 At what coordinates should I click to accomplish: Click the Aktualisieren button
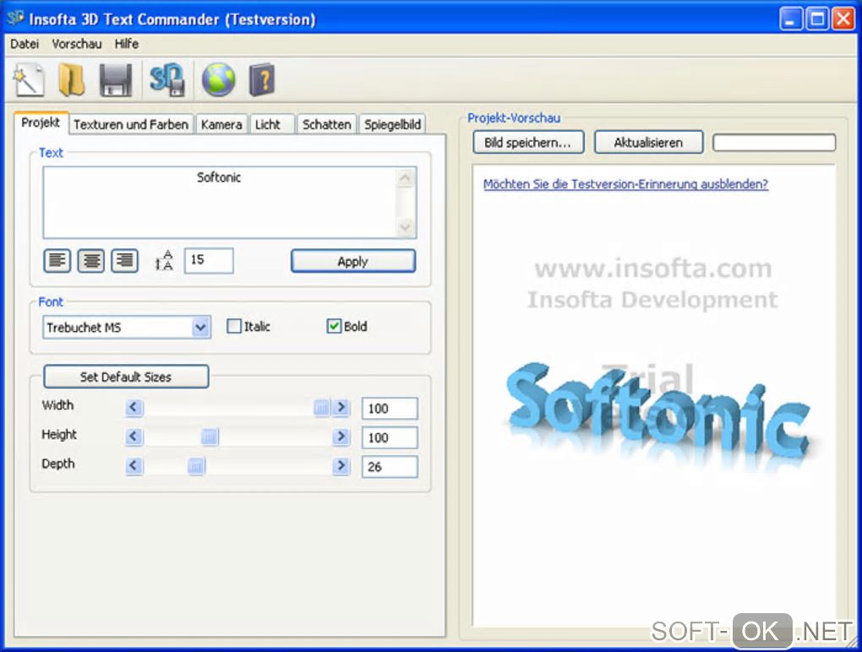tap(649, 143)
